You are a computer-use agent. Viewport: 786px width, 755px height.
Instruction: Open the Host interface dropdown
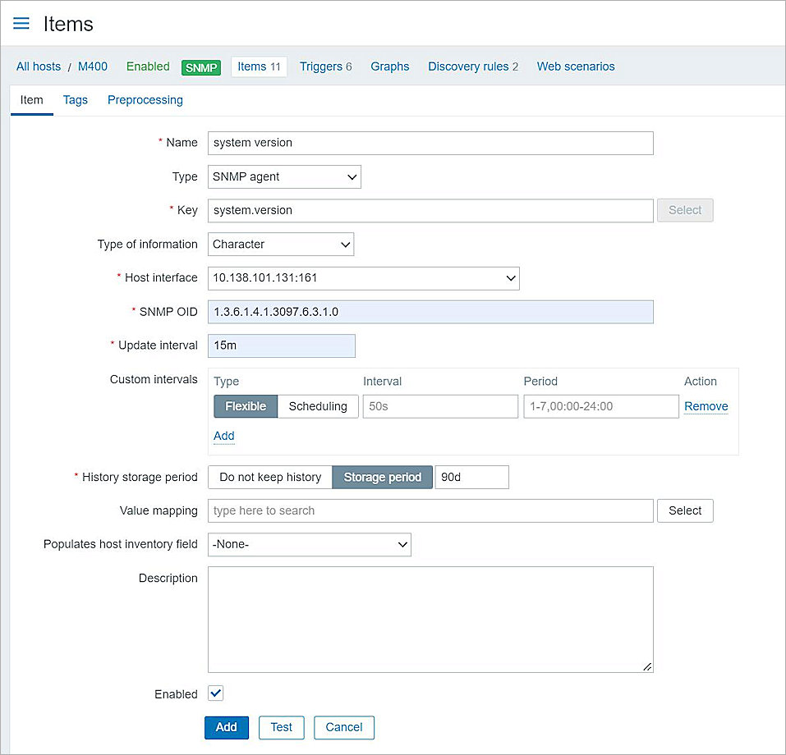[363, 278]
